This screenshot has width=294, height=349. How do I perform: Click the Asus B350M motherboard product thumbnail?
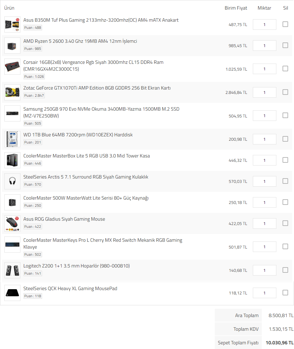click(x=12, y=24)
